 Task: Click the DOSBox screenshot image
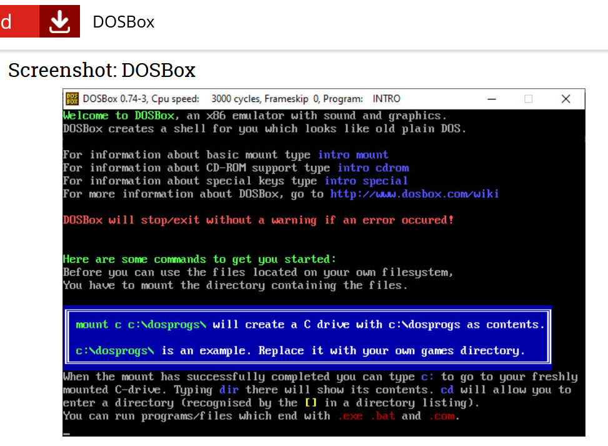[324, 262]
